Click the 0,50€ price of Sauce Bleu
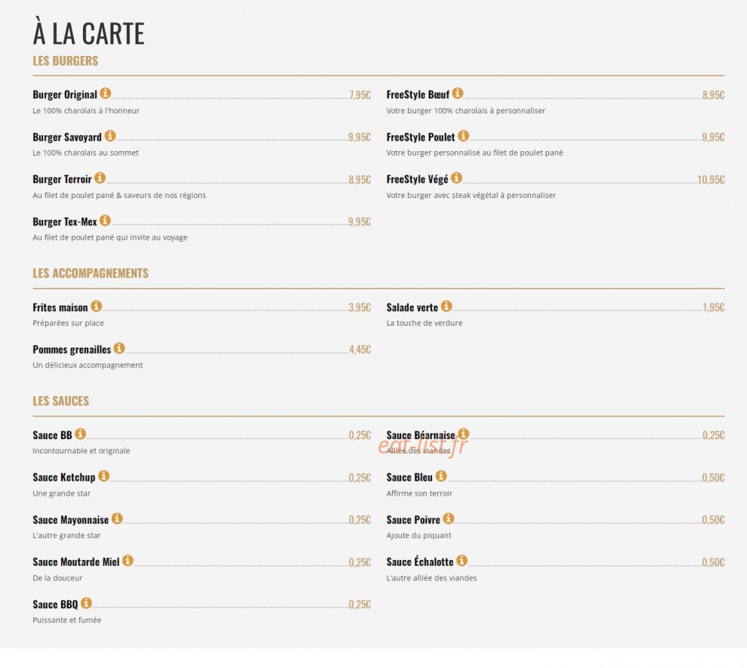This screenshot has height=668, width=747. (x=713, y=478)
